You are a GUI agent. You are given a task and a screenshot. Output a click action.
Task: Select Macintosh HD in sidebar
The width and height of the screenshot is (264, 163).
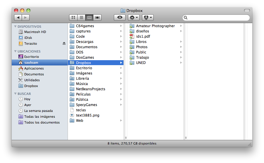40,32
